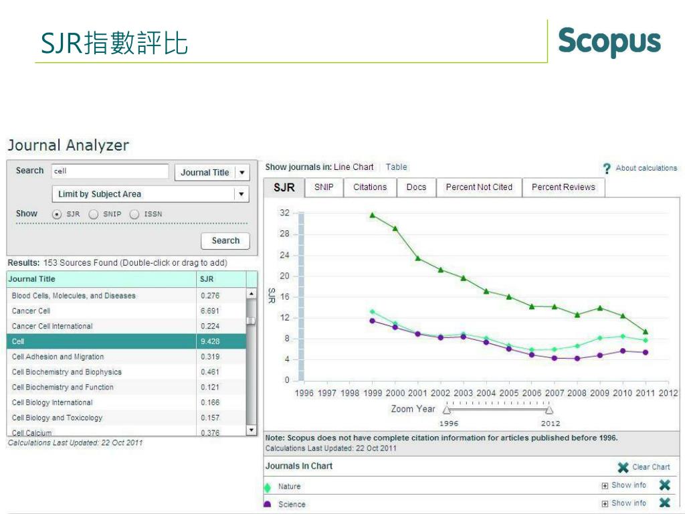
Task: Click the Science journal name in chart list
Action: pyautogui.click(x=292, y=505)
